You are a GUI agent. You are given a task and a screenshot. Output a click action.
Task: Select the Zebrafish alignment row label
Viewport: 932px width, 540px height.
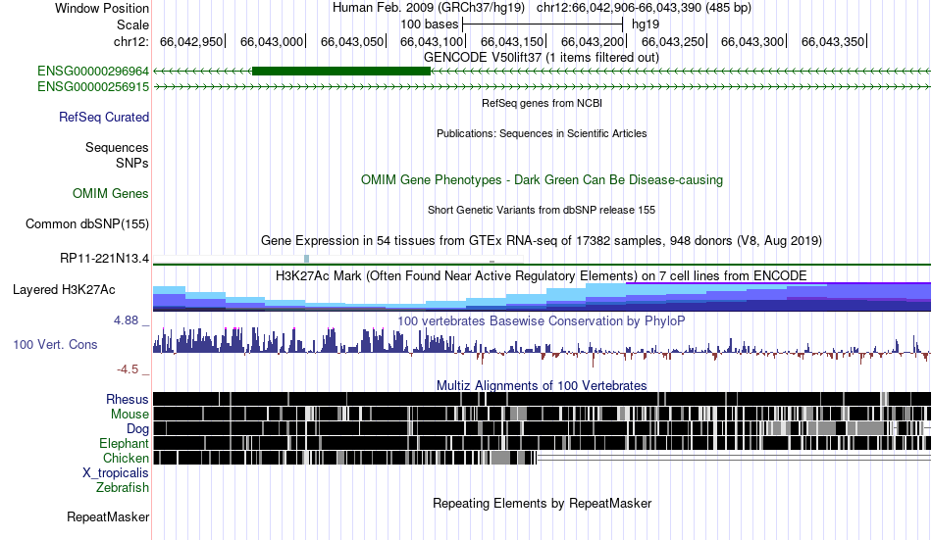pos(123,488)
